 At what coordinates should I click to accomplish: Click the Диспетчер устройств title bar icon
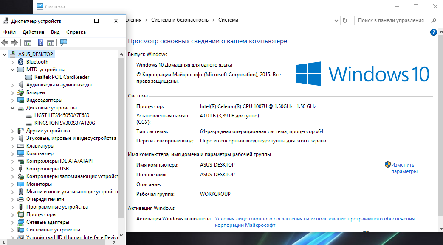[x=6, y=21]
